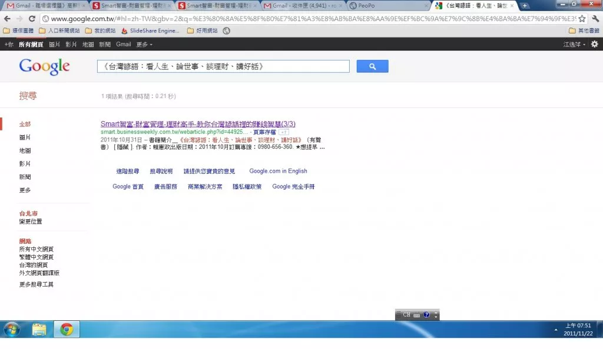The image size is (603, 349).
Task: Click the Windows Start orb
Action: click(x=12, y=330)
